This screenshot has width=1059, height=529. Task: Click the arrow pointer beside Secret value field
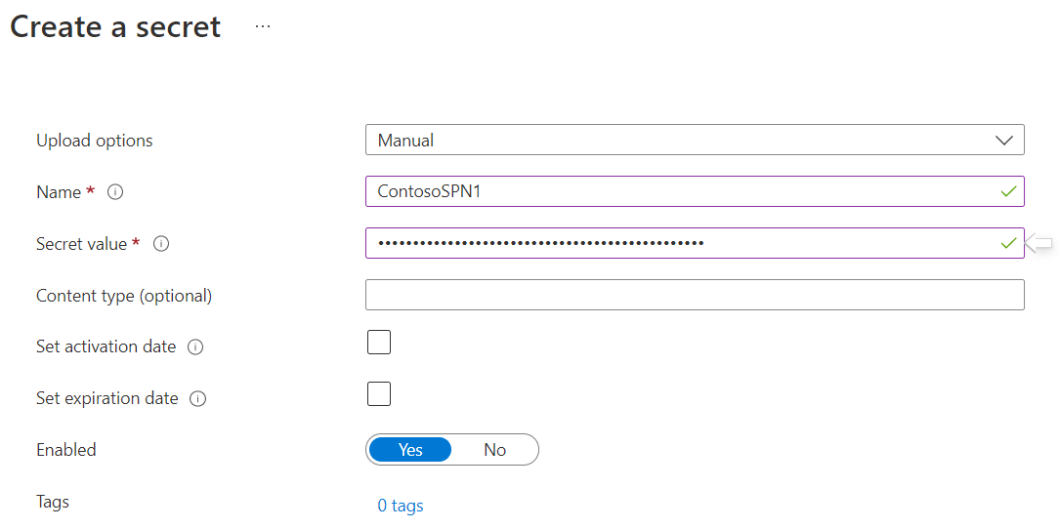click(x=1038, y=243)
